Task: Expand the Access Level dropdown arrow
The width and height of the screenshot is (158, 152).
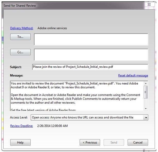Action: (146, 118)
